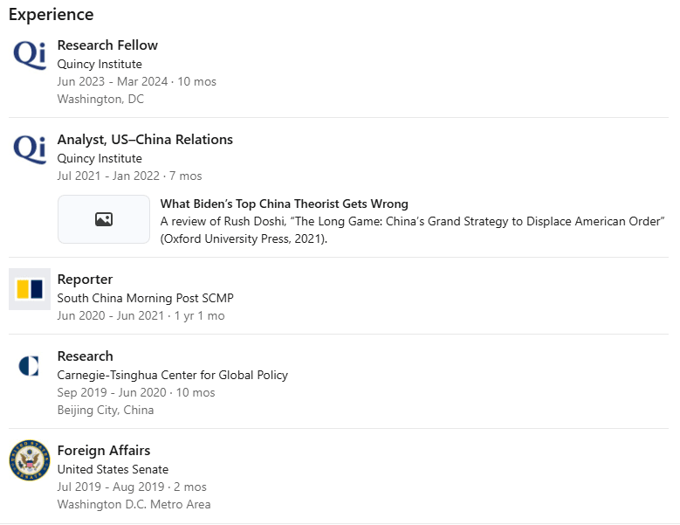This screenshot has width=680, height=525.
Task: Open 'What Biden's Top China Theorist Gets Wrong'
Action: 284,204
